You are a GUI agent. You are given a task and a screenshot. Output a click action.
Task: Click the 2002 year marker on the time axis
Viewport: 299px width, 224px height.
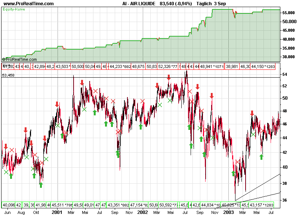pyautogui.click(x=142, y=212)
